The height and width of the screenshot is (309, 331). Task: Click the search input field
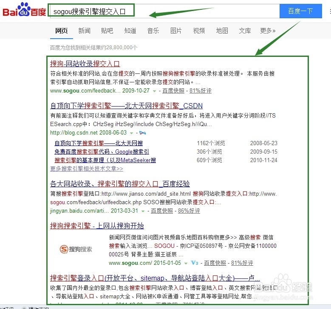point(165,11)
